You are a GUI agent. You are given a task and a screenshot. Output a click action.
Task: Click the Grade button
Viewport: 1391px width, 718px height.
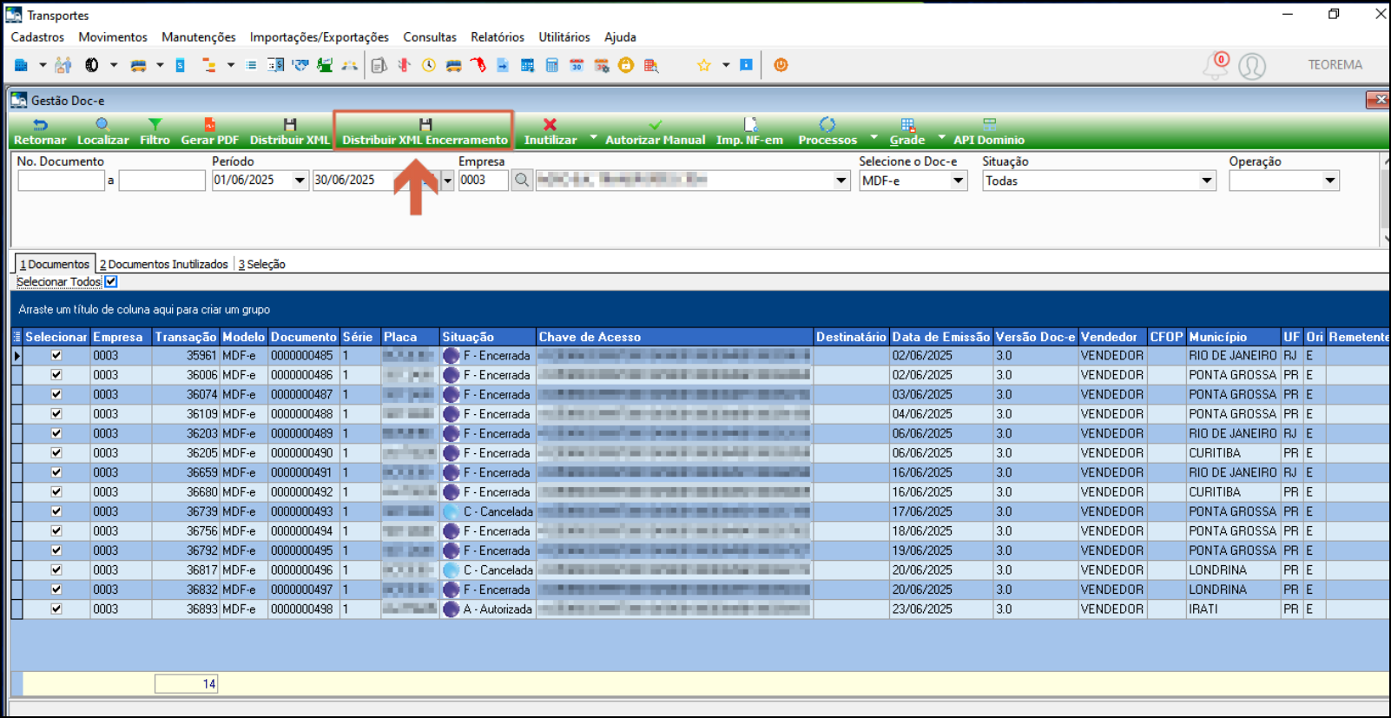907,132
